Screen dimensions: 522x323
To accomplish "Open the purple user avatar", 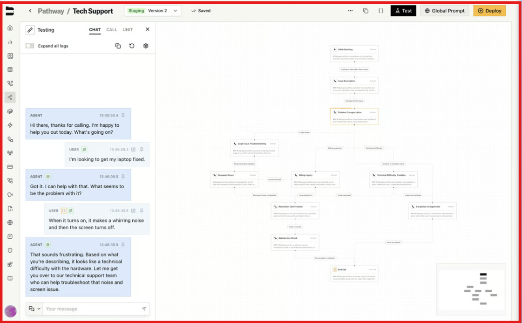I will [x=10, y=311].
